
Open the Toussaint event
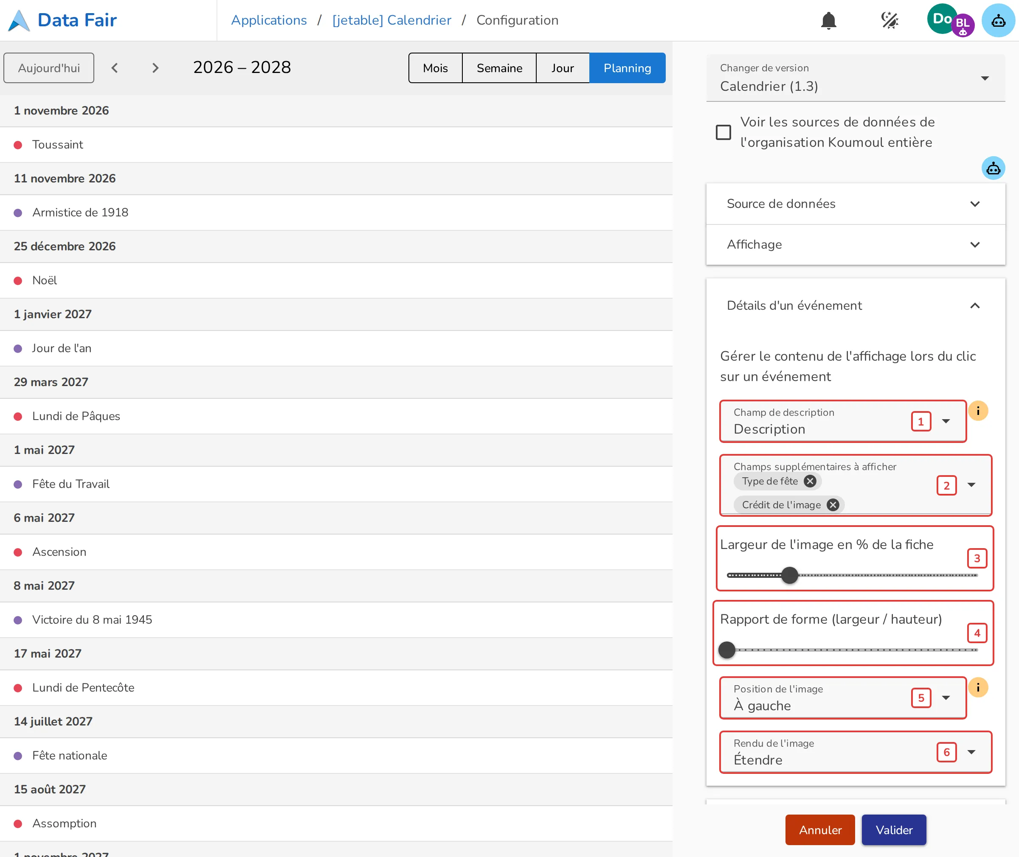point(336,145)
